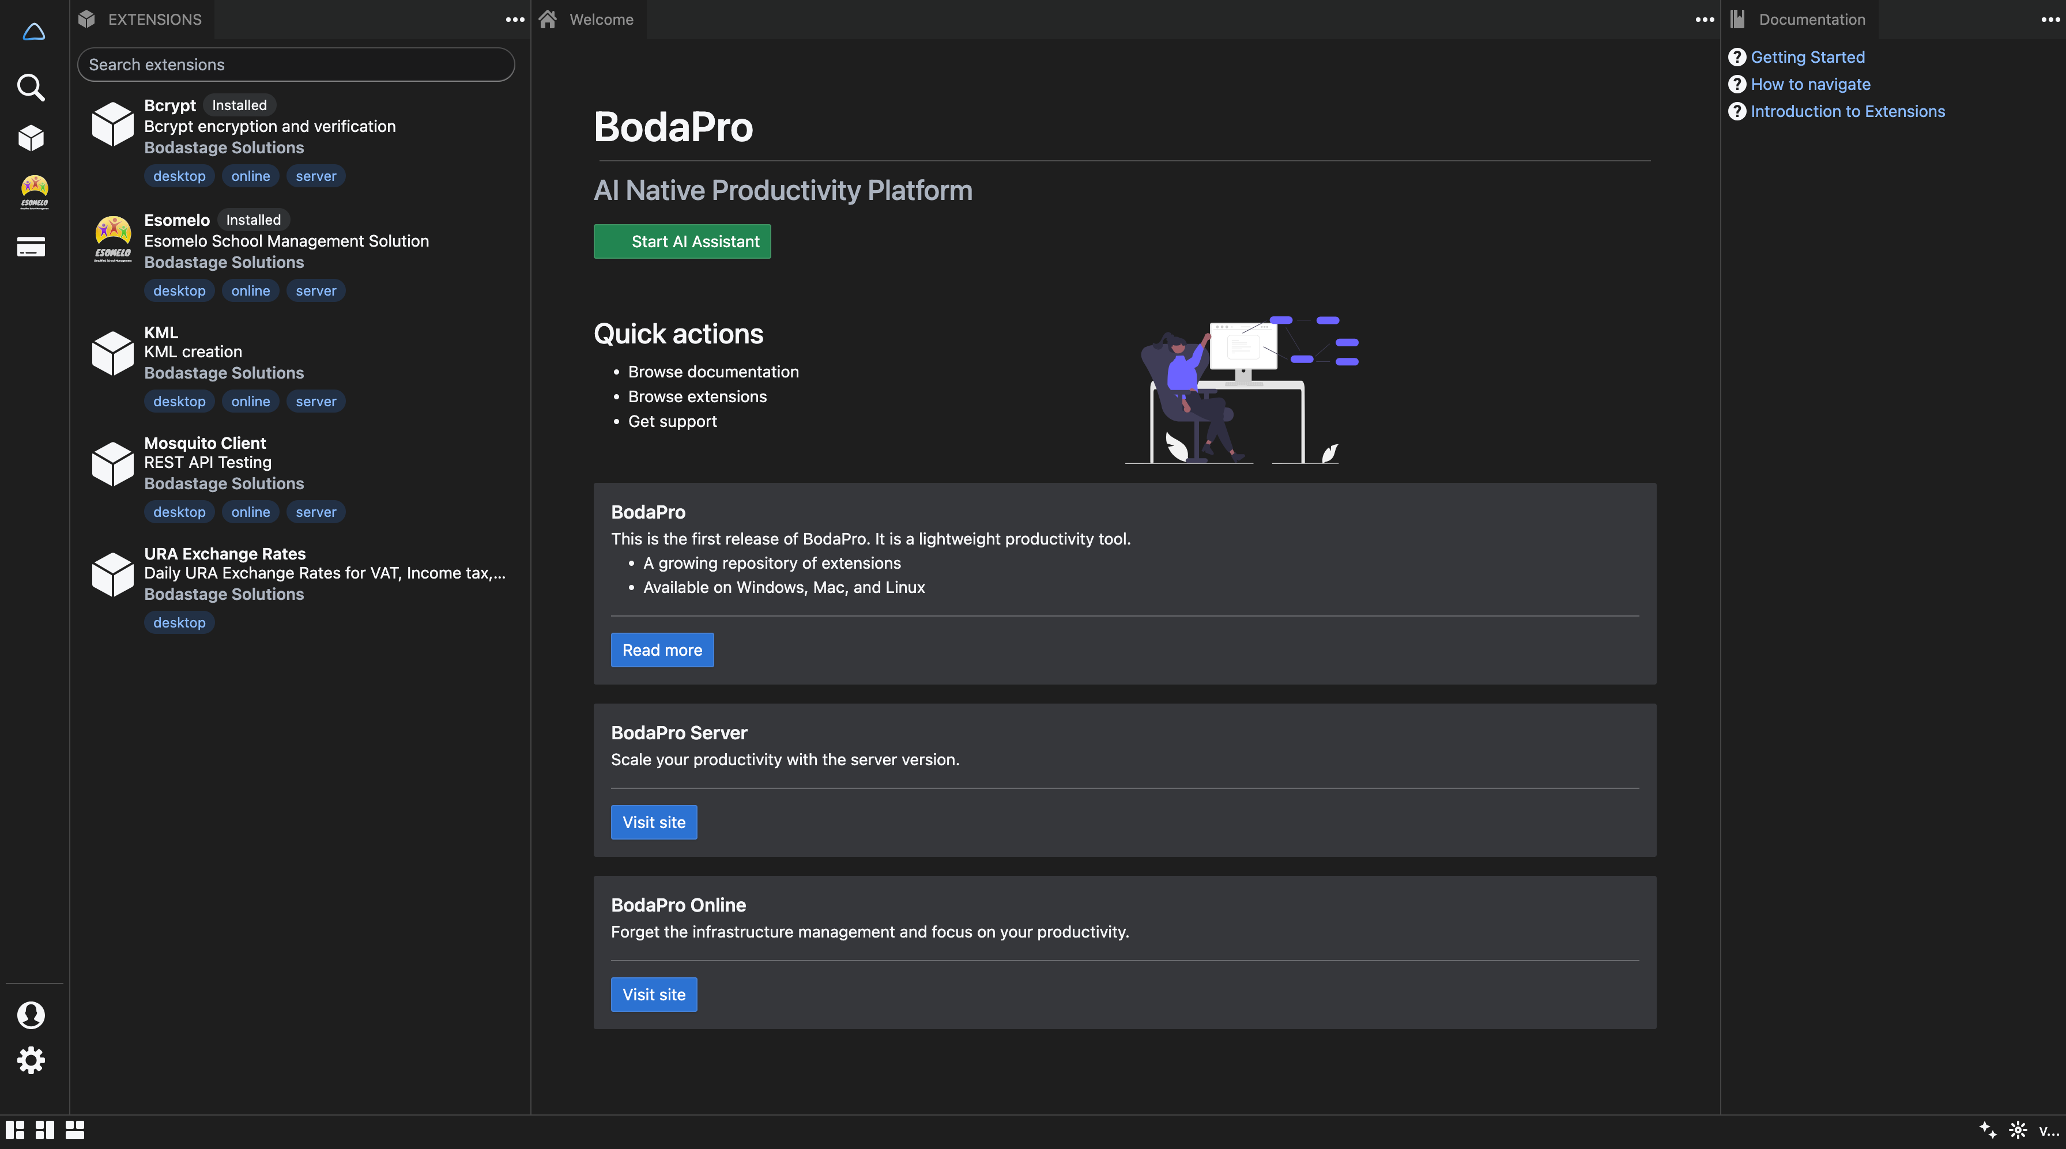The image size is (2066, 1149).
Task: Open the Extensions panel more options menu
Action: point(515,19)
